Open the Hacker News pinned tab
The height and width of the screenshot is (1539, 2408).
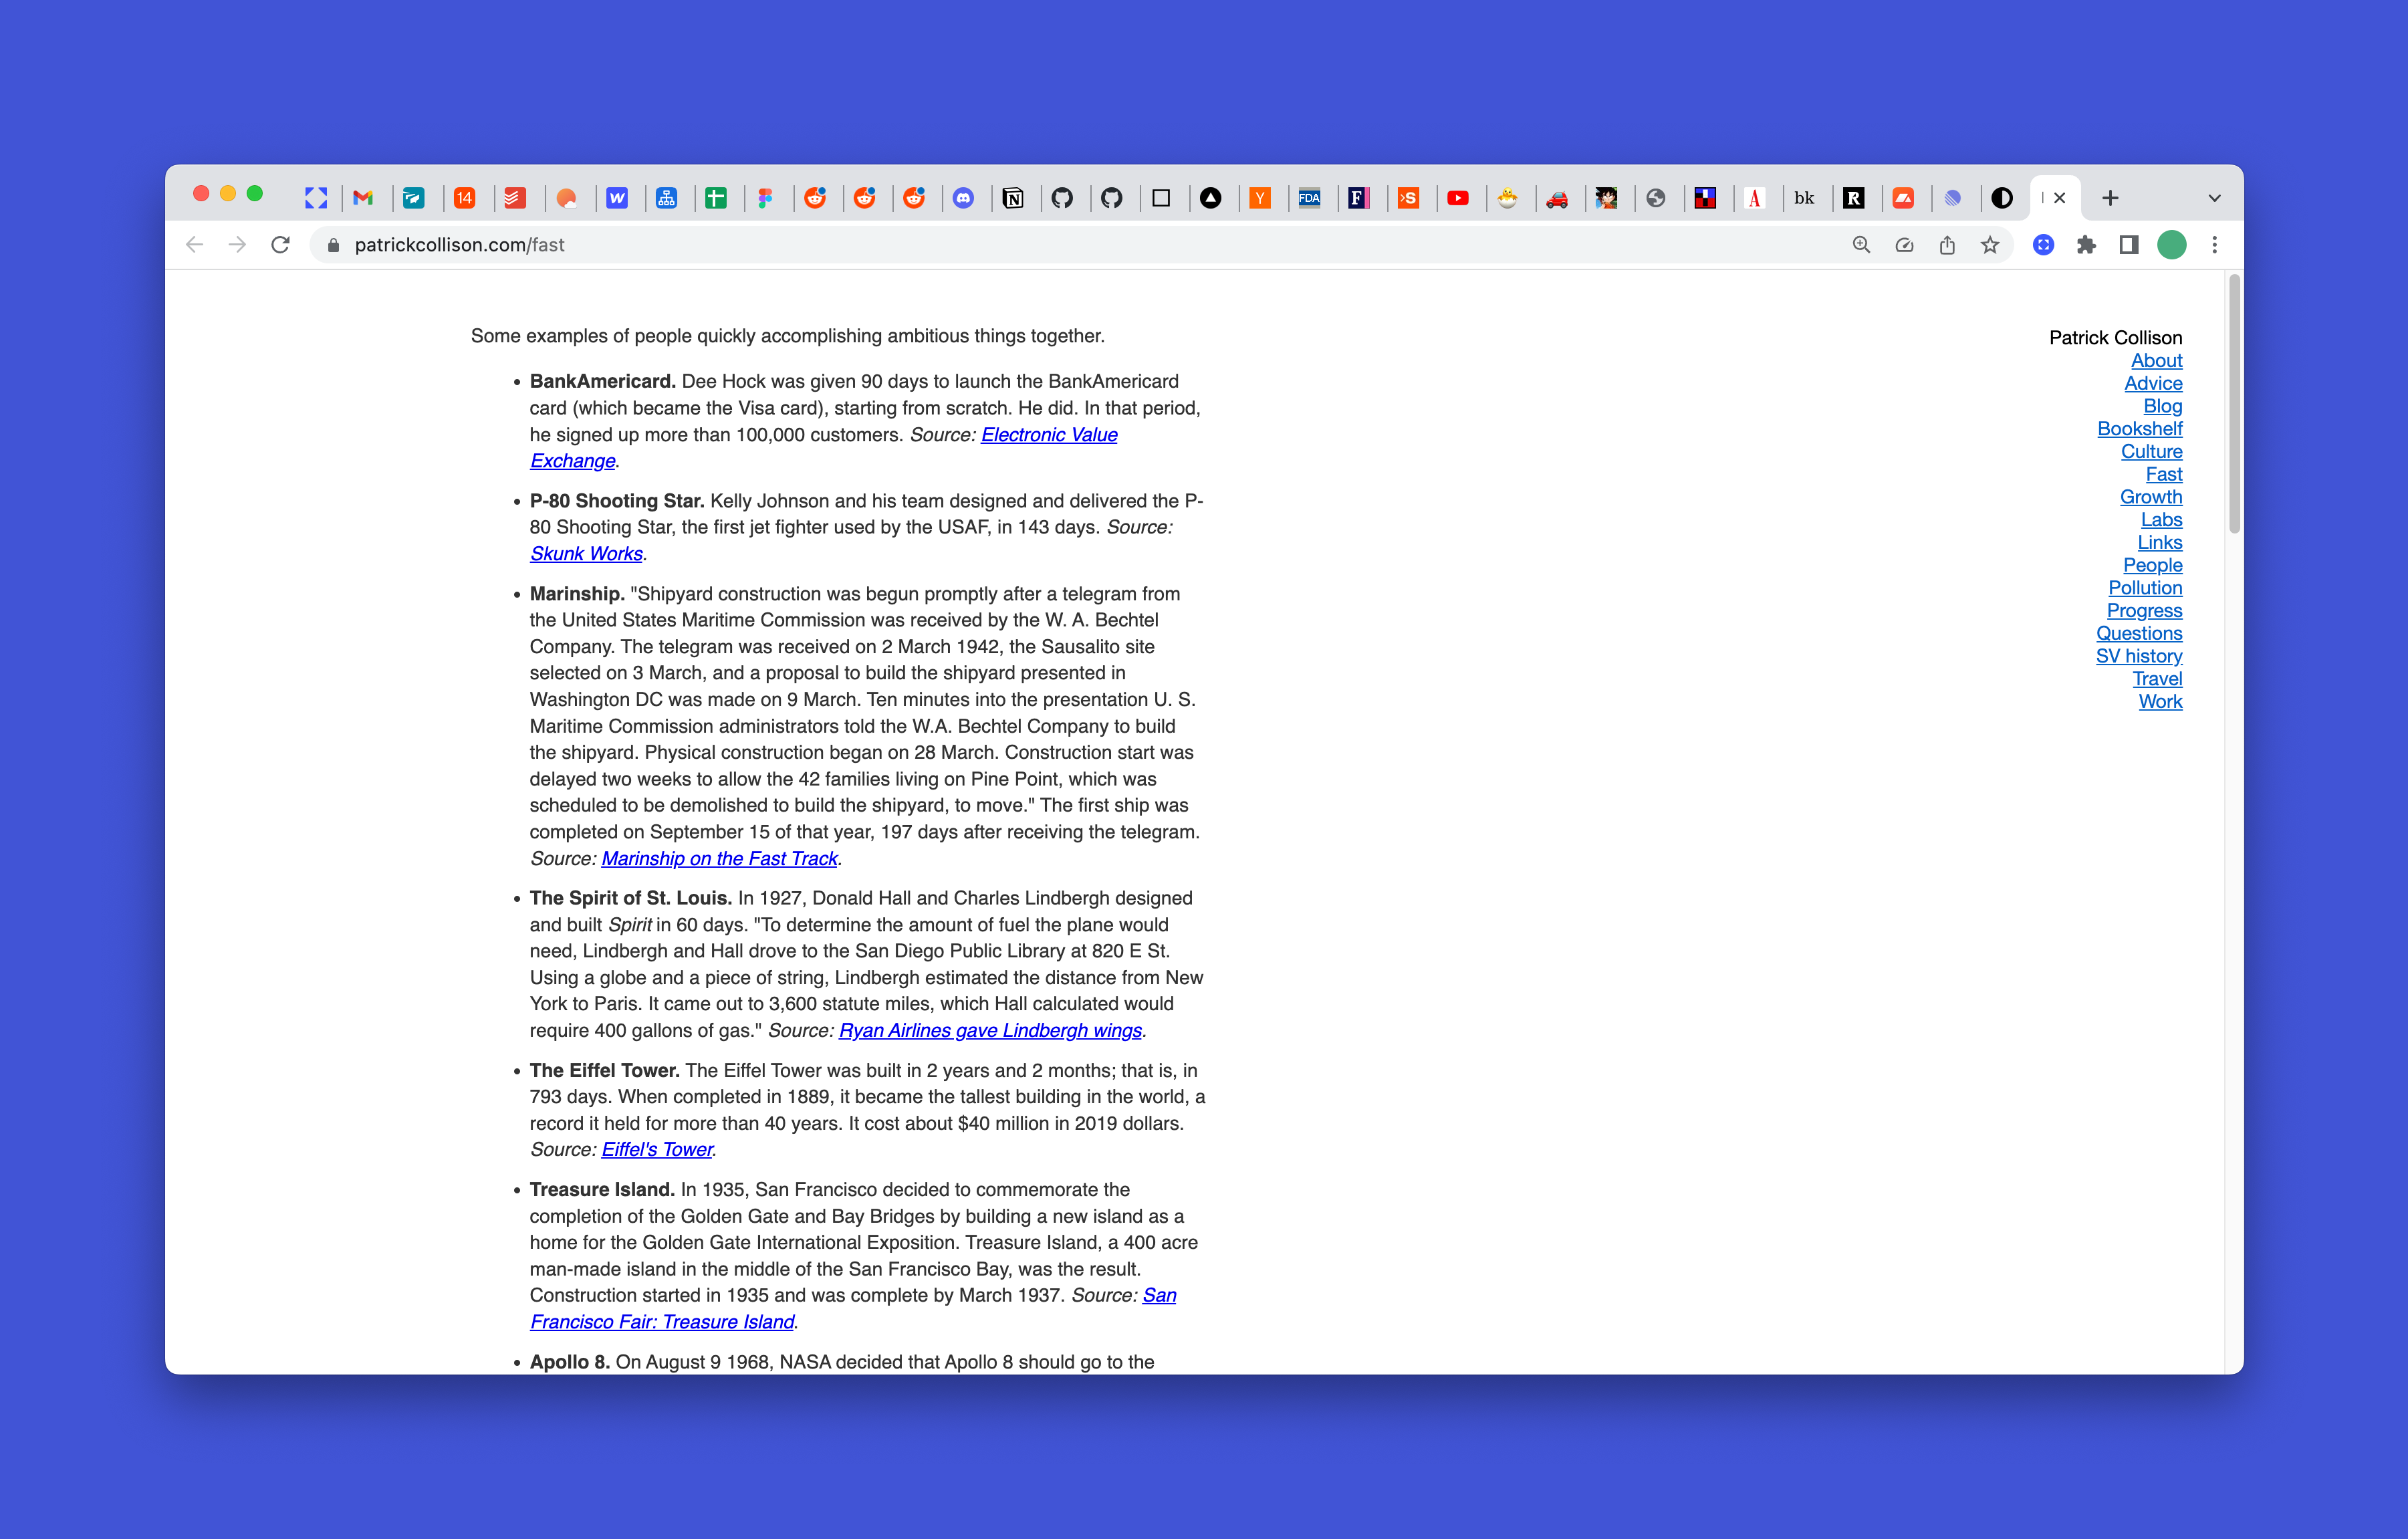tap(1261, 197)
